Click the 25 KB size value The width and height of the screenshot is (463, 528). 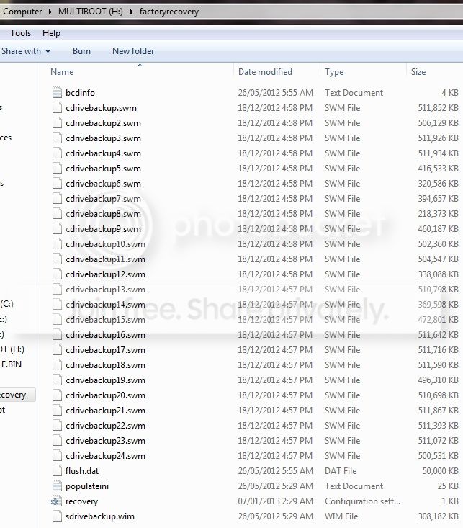coord(448,486)
